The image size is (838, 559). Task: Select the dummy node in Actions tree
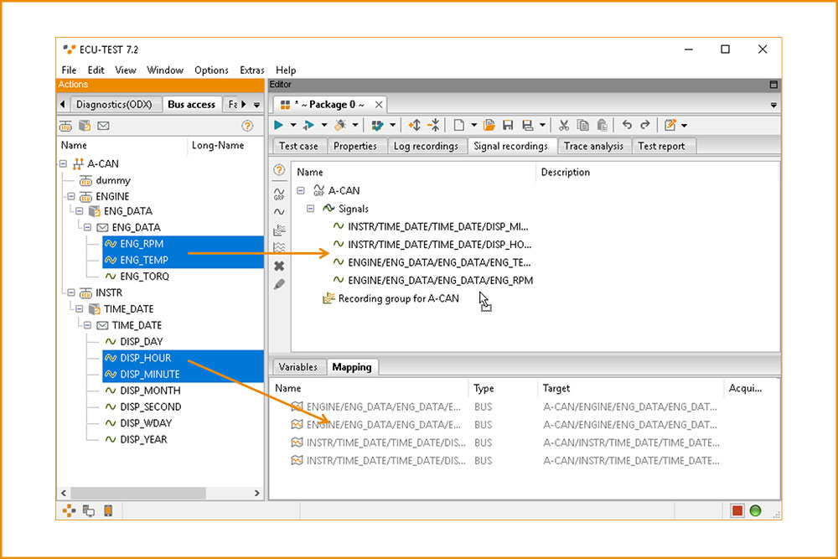(113, 180)
